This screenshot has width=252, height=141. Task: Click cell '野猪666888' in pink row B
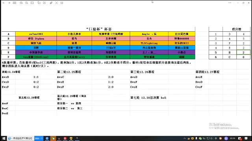[x=182, y=38]
